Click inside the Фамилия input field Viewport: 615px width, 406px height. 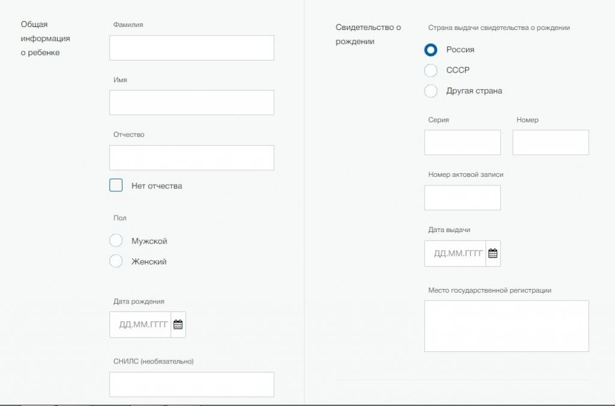click(x=191, y=47)
